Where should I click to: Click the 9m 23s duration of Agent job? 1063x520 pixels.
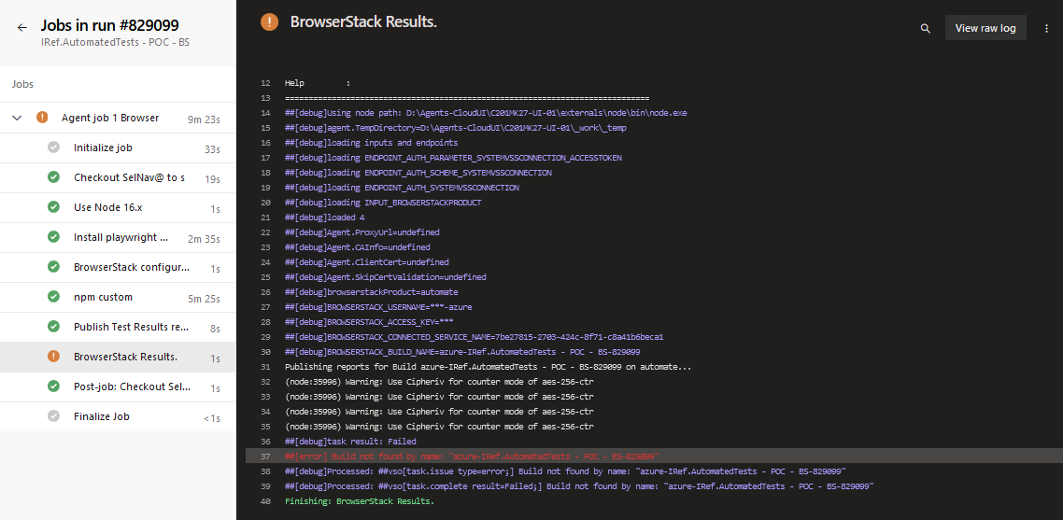[204, 119]
